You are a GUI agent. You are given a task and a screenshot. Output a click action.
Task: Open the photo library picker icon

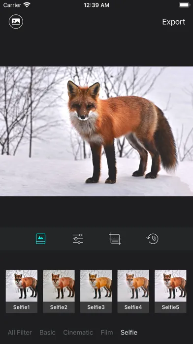click(x=16, y=22)
